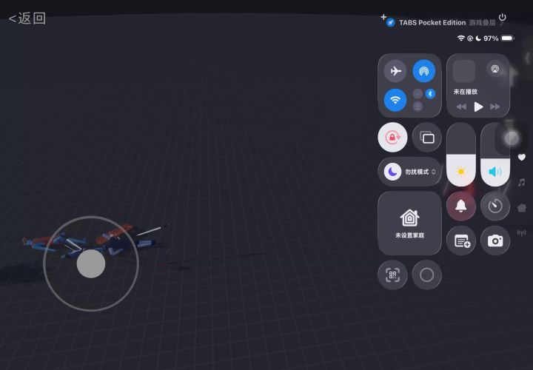
Task: Jump to the music page note icon
Action: click(521, 183)
